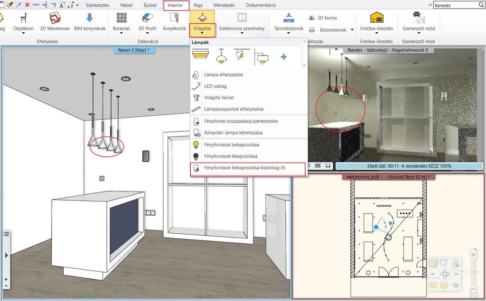This screenshot has width=486, height=301.
Task: Select Fényforrások bekapcsolása kizárólag itt
Action: [249, 168]
